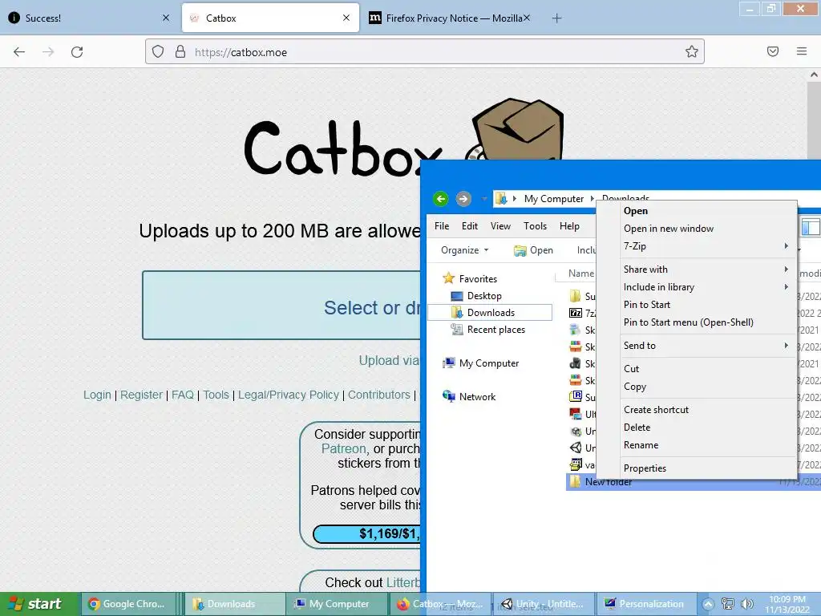821x616 pixels.
Task: Go back in Firefox using the back arrow
Action: click(x=19, y=52)
